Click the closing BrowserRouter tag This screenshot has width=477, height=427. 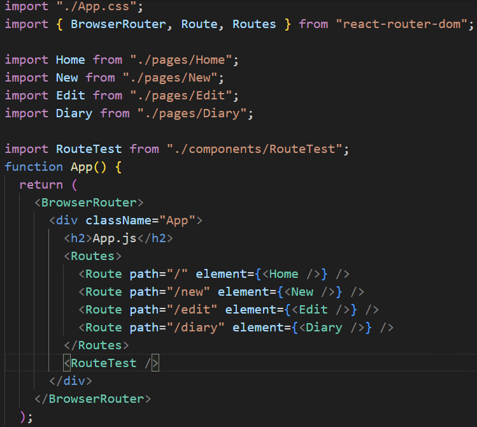coord(92,399)
